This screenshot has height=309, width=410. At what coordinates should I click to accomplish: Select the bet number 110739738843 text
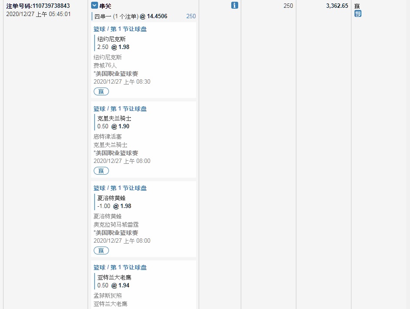click(x=51, y=6)
